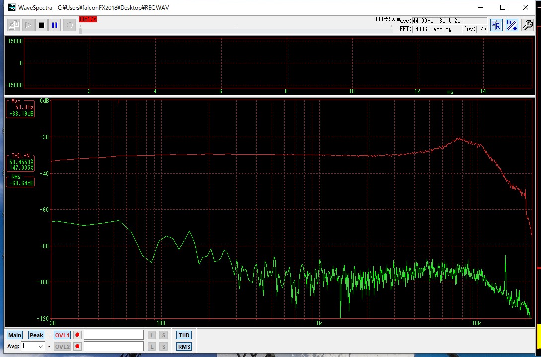Viewport: 541px width, 357px height.
Task: Toggle the OVL1 overlay
Action: point(62,335)
